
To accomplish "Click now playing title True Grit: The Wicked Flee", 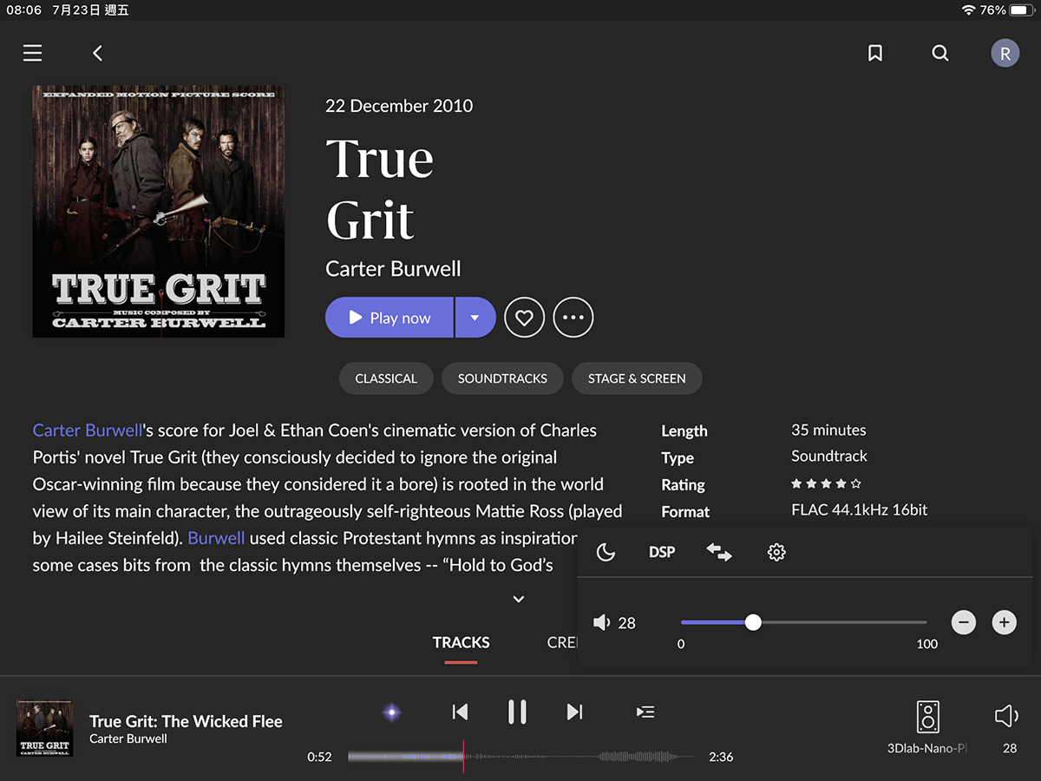I will [x=186, y=721].
